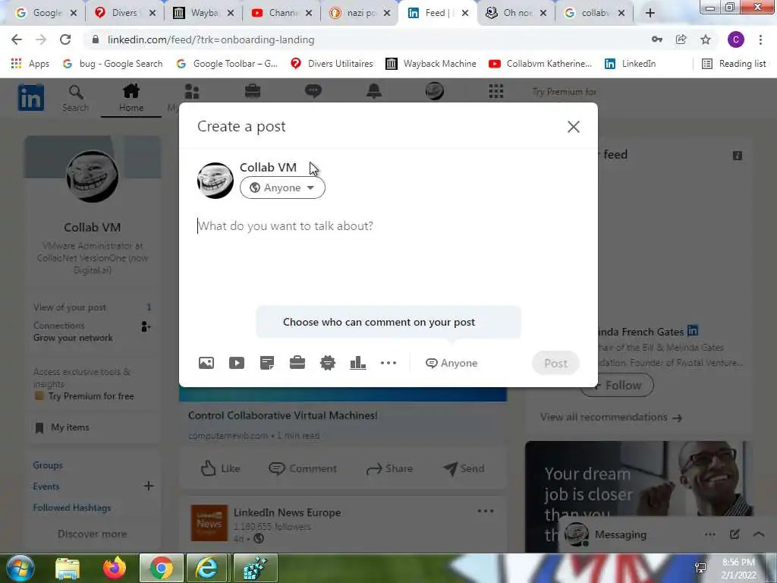777x583 pixels.
Task: Add a video to the post
Action: pyautogui.click(x=237, y=363)
